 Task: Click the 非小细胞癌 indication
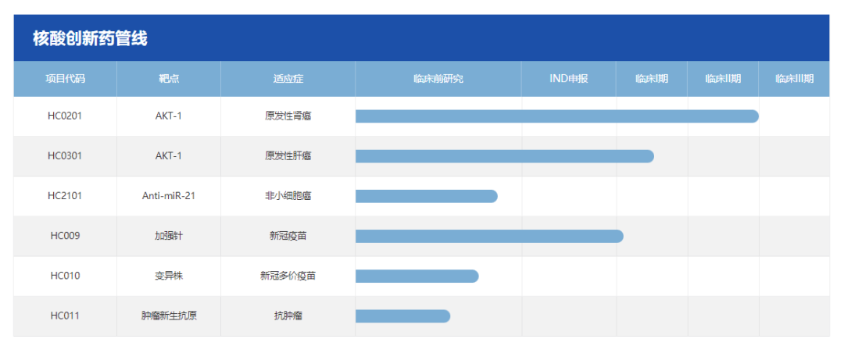tap(288, 196)
